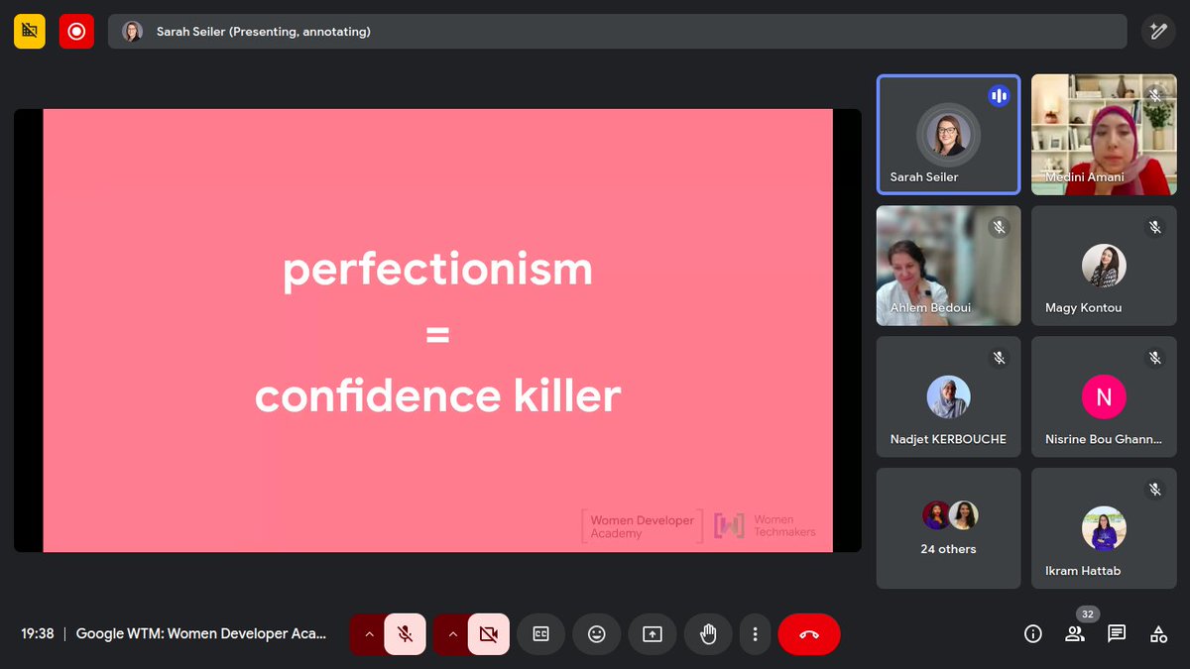Leave the call with the red hang-up button
The width and height of the screenshot is (1190, 669).
tap(809, 634)
